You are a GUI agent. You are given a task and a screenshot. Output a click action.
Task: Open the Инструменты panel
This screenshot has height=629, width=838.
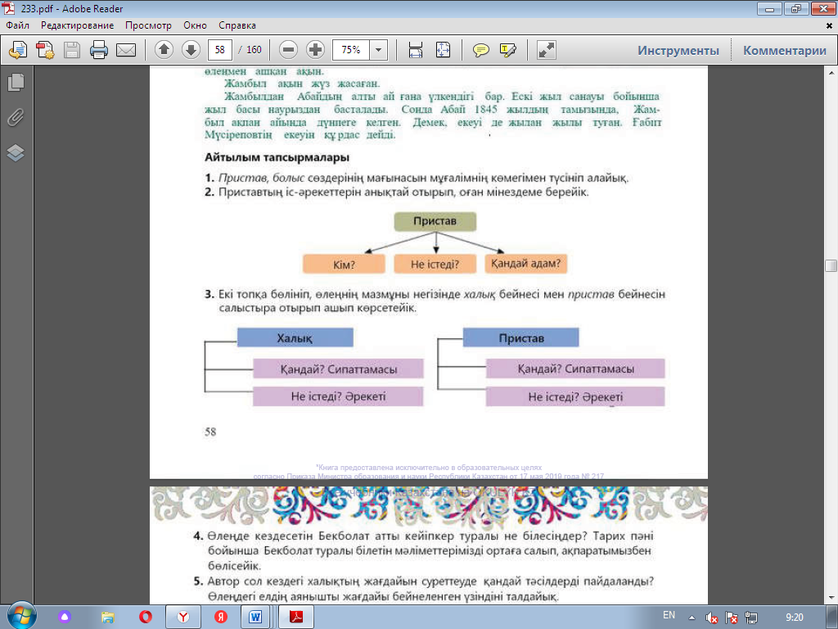678,50
